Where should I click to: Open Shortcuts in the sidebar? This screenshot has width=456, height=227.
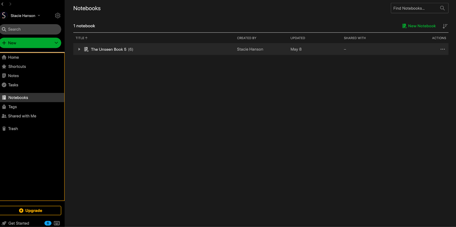tap(32, 66)
